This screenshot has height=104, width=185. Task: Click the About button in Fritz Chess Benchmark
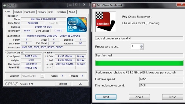tap(139, 97)
